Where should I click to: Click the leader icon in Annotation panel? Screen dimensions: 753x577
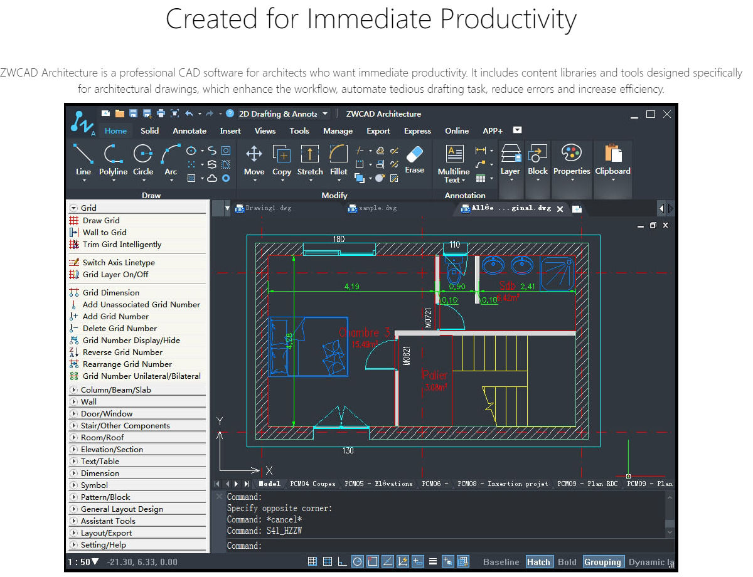[x=481, y=164]
